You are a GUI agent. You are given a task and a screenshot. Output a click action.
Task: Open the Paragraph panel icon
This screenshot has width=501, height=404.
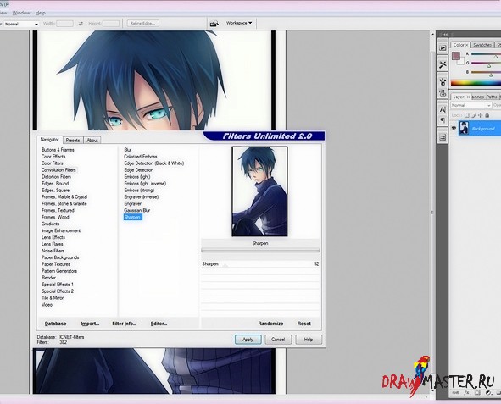(x=443, y=120)
